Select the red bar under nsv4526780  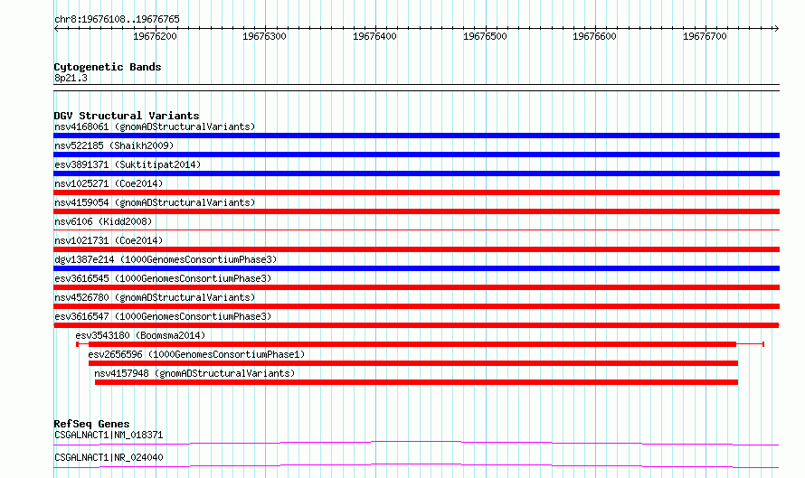[x=416, y=306]
